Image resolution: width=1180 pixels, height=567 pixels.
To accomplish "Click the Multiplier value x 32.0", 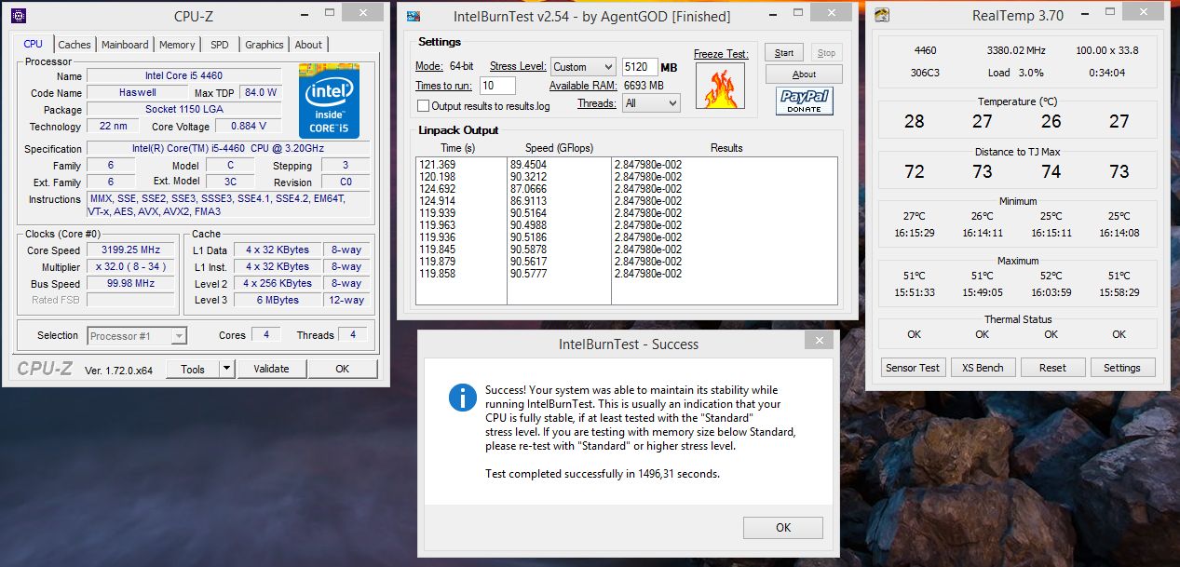I will [x=130, y=267].
